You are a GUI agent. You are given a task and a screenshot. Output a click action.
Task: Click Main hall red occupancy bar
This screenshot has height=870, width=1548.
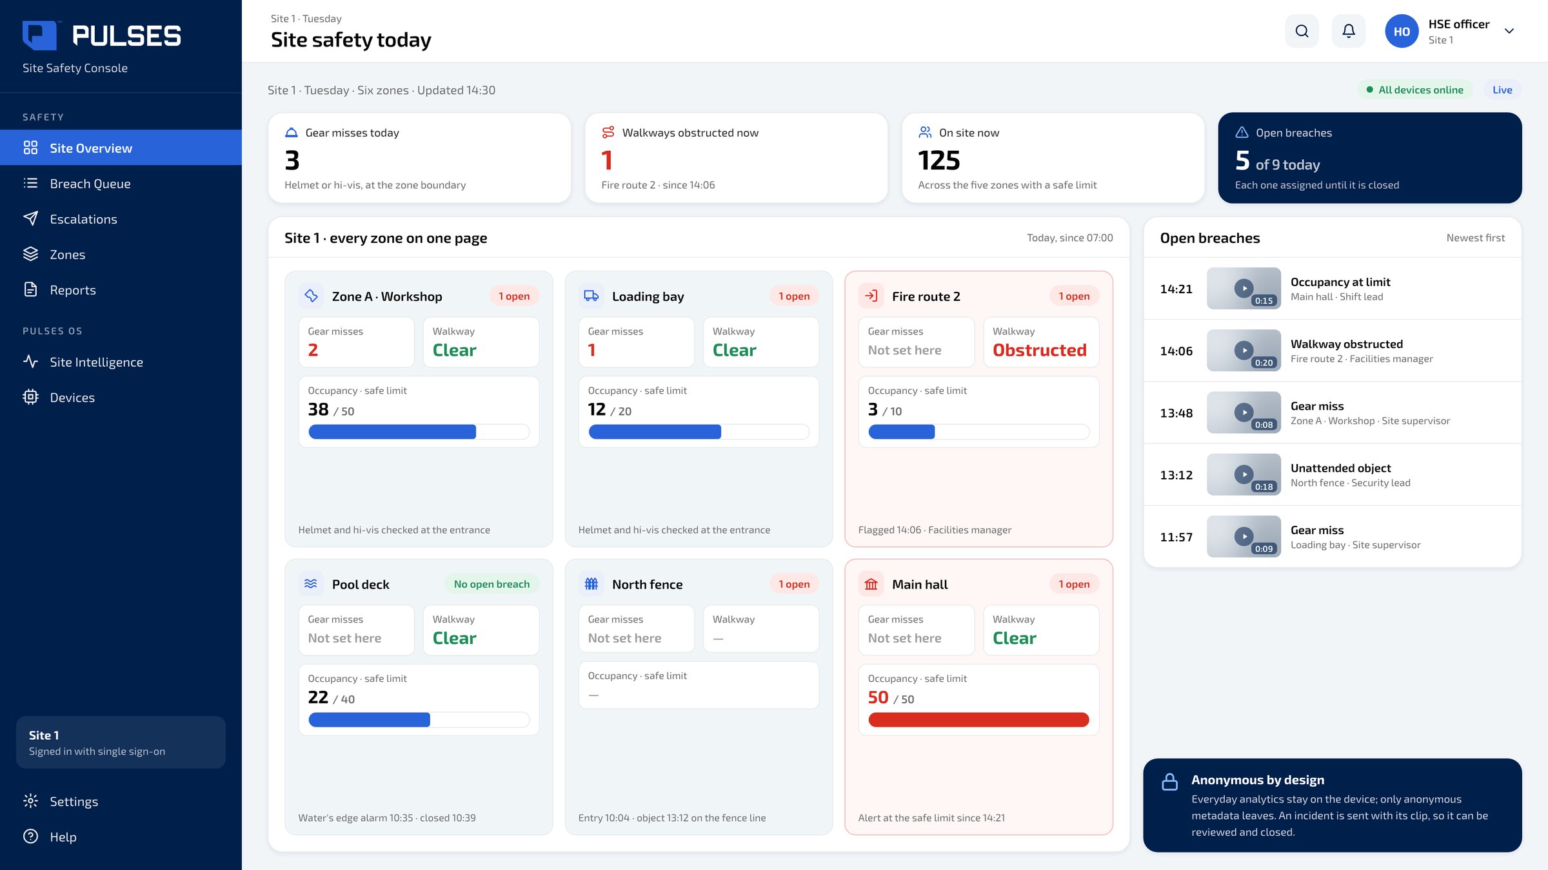tap(978, 720)
